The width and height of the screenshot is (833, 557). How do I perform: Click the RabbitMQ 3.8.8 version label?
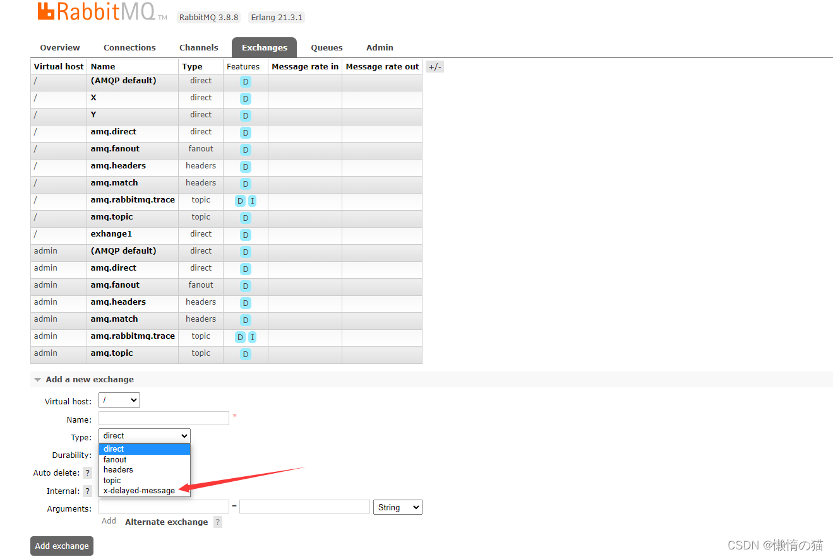(208, 18)
